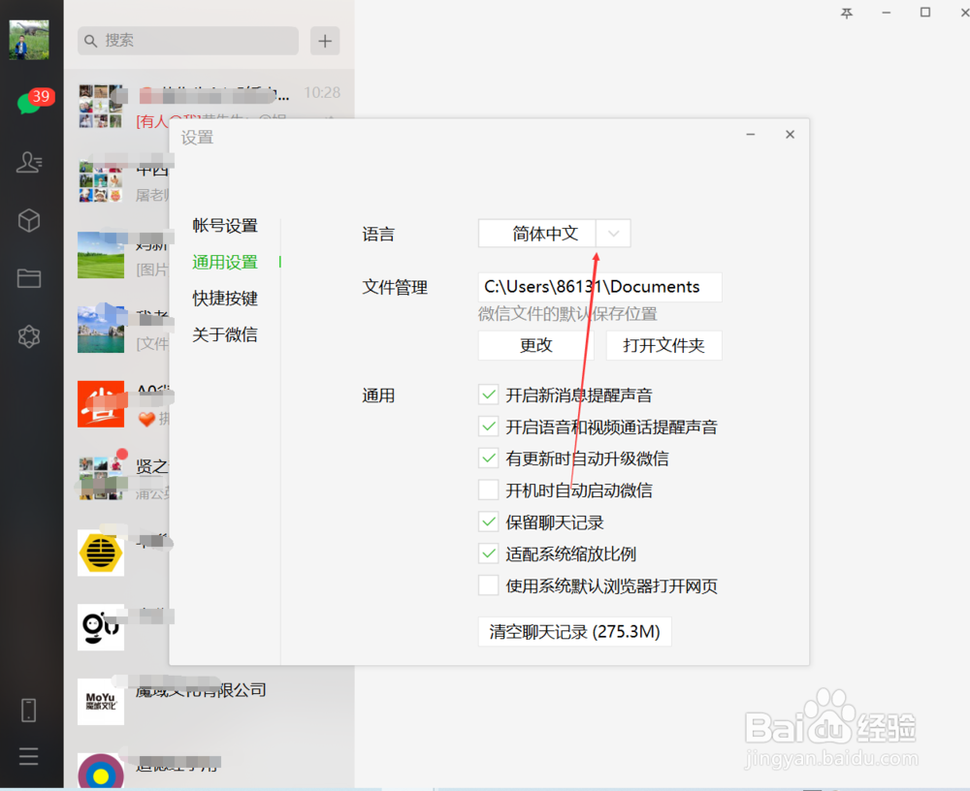Click 打开文件夹 to open file folder

tap(664, 345)
